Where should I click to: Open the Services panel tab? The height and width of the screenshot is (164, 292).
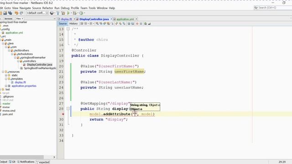point(8,19)
